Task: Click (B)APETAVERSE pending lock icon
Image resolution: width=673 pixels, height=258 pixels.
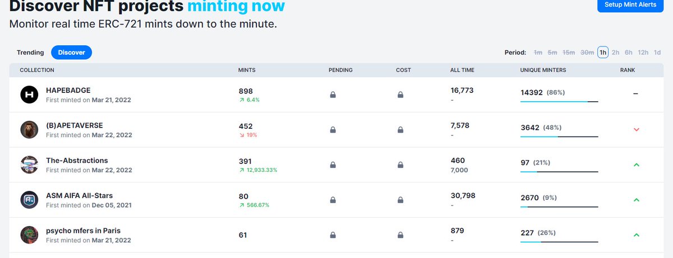Action: pos(333,130)
